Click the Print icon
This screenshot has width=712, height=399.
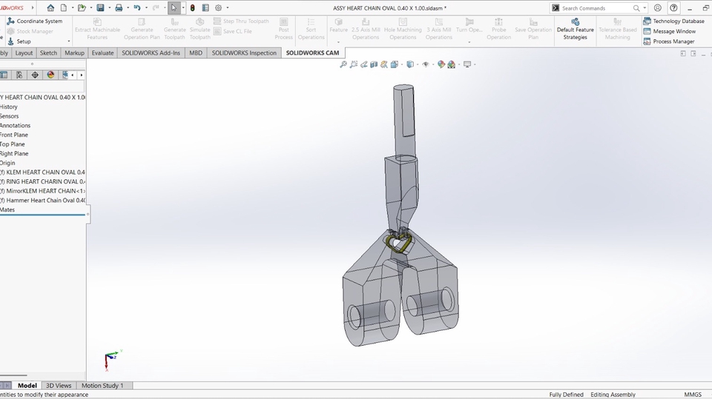point(119,7)
